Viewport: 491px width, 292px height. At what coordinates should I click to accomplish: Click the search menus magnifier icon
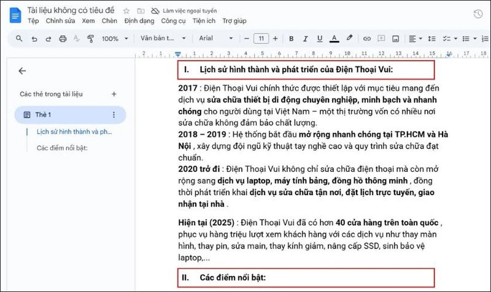point(19,39)
